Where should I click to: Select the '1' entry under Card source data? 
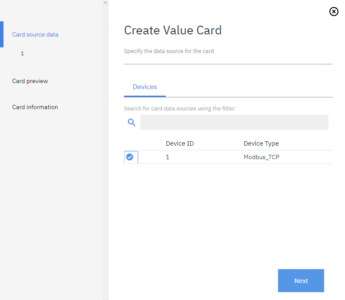click(22, 53)
